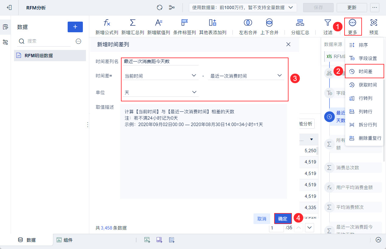
Task: Click 上下合并 union tool
Action: [269, 27]
